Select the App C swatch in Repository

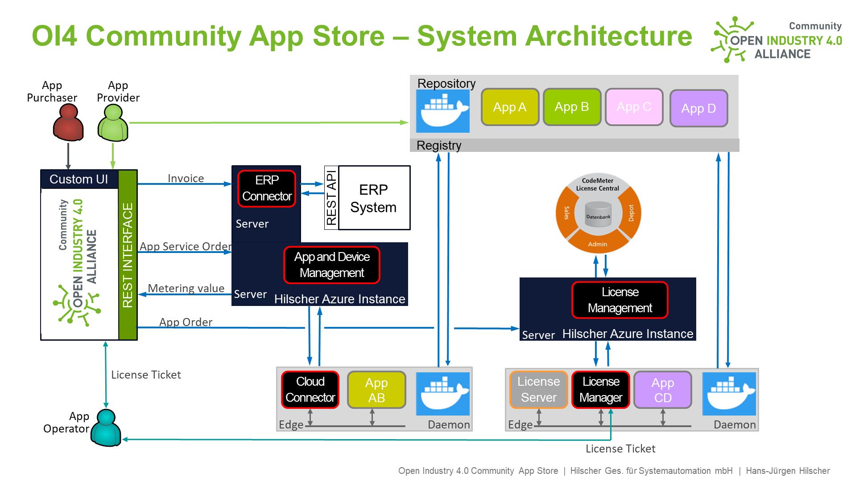(x=633, y=107)
